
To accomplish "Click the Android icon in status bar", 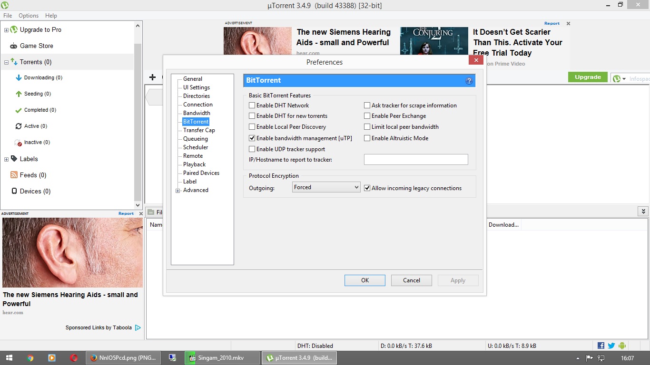I will pos(622,346).
